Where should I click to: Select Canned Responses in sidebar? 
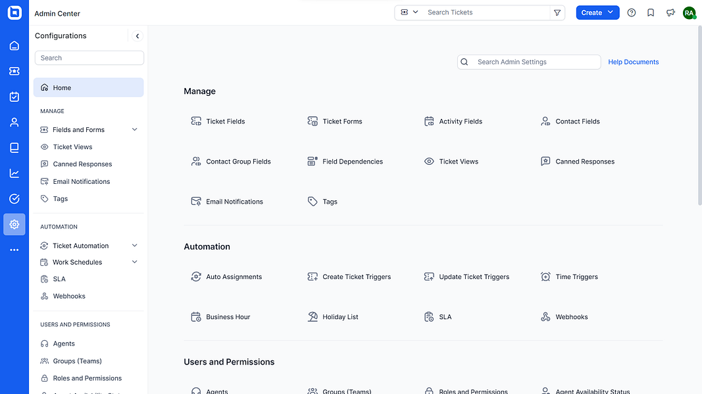coord(82,164)
